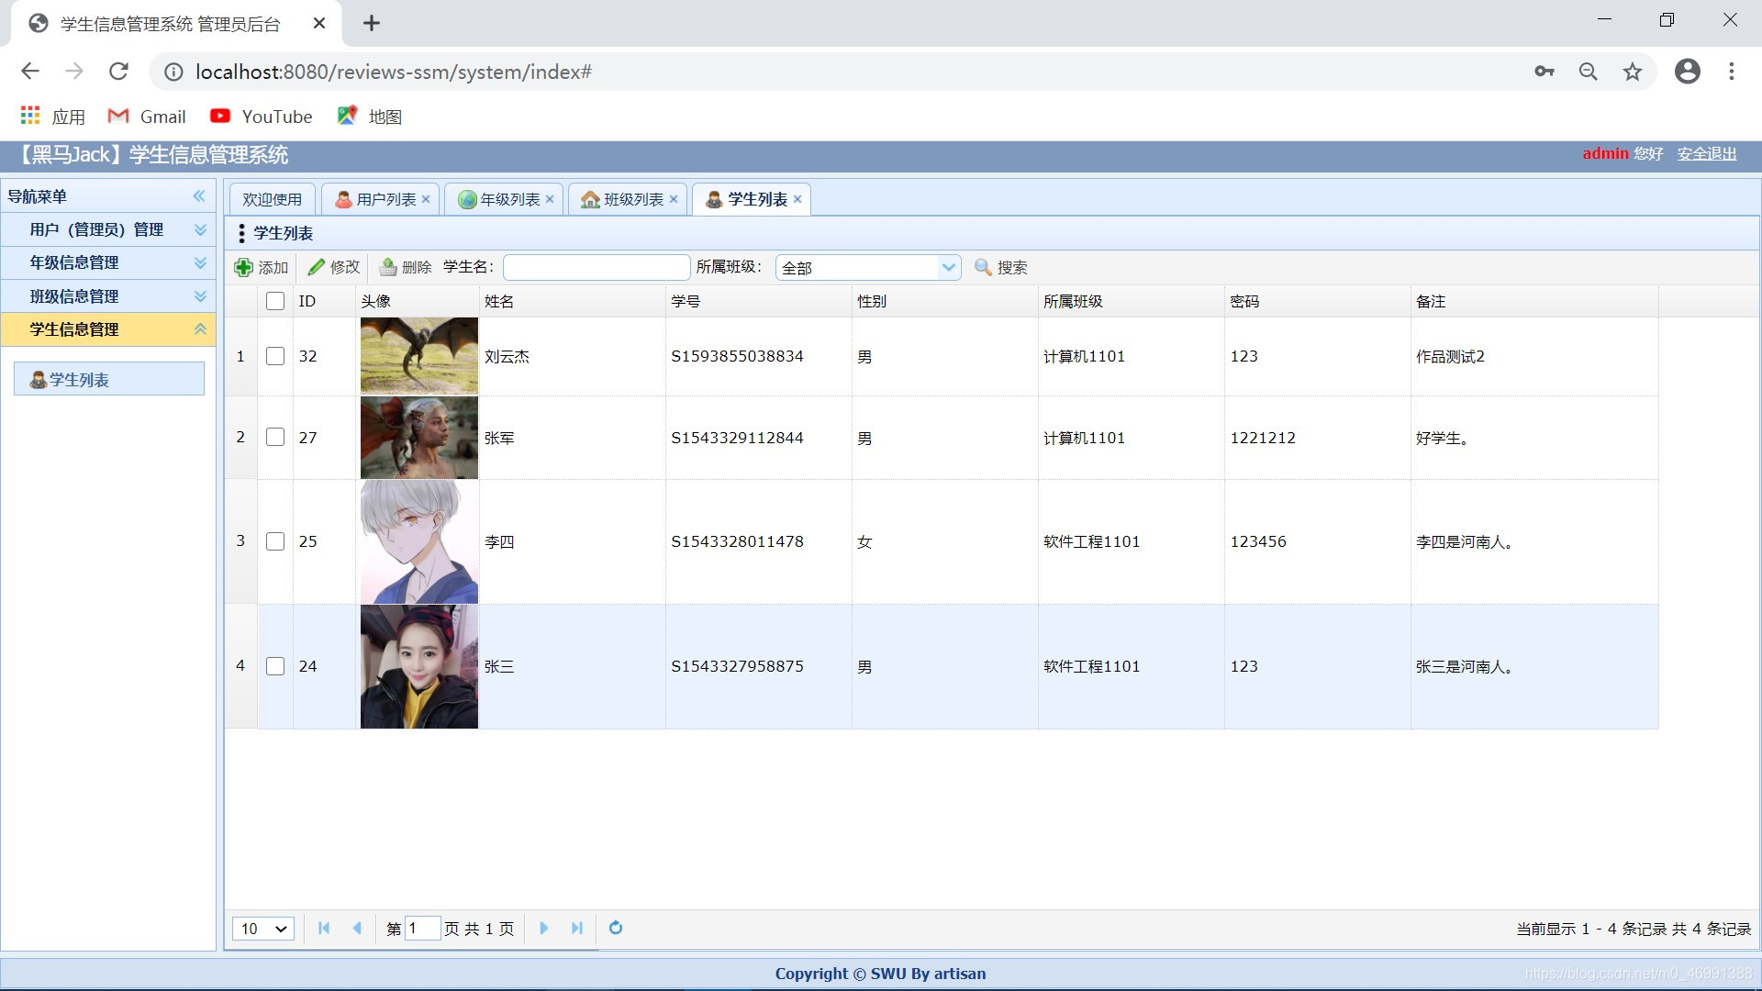The width and height of the screenshot is (1762, 991).
Task: Go to previous page pagination icon
Action: (x=357, y=928)
